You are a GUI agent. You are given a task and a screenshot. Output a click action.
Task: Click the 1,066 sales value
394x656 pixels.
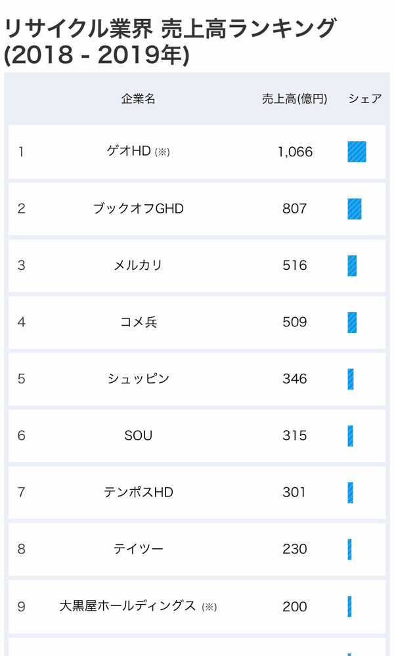coord(295,152)
